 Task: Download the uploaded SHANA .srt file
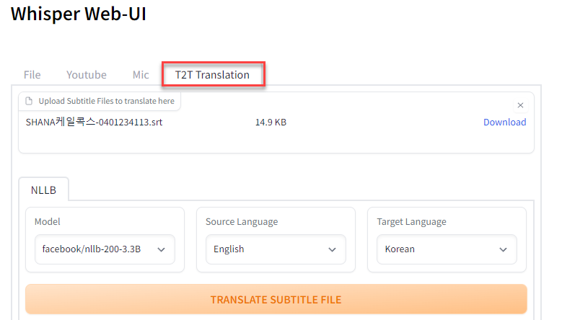(x=504, y=123)
